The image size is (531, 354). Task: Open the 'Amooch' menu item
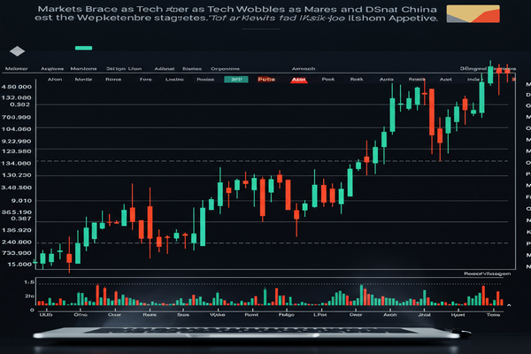coord(304,69)
